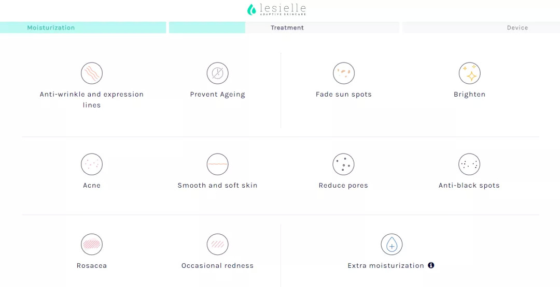
Task: Go to the Moisturization step tab
Action: point(51,28)
